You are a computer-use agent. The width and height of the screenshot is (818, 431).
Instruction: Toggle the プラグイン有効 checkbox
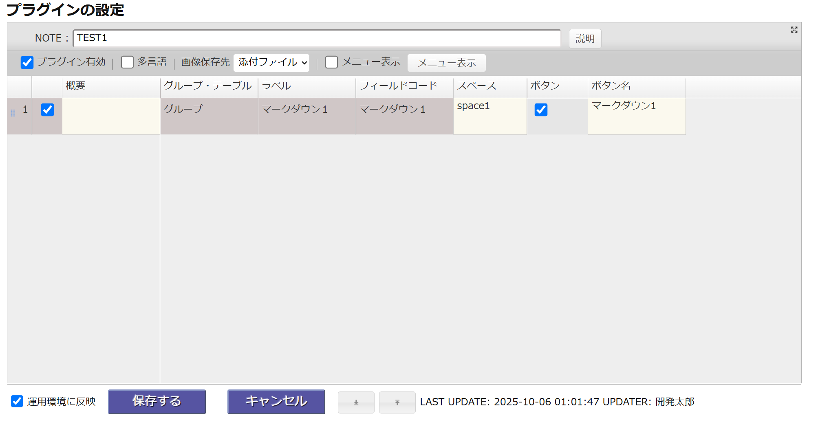tap(27, 62)
